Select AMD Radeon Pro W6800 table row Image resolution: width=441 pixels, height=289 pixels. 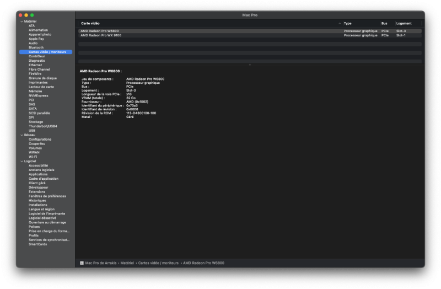coord(250,31)
